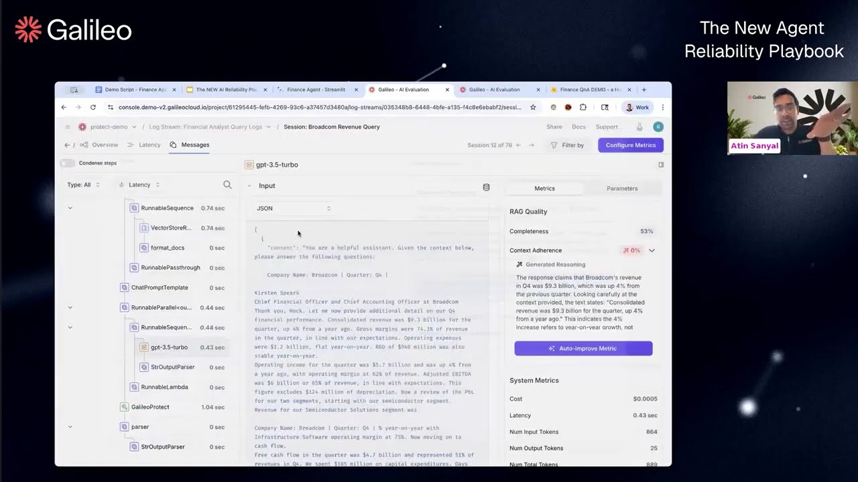This screenshot has width=858, height=482.
Task: Switch to the Latency tab
Action: 144,145
